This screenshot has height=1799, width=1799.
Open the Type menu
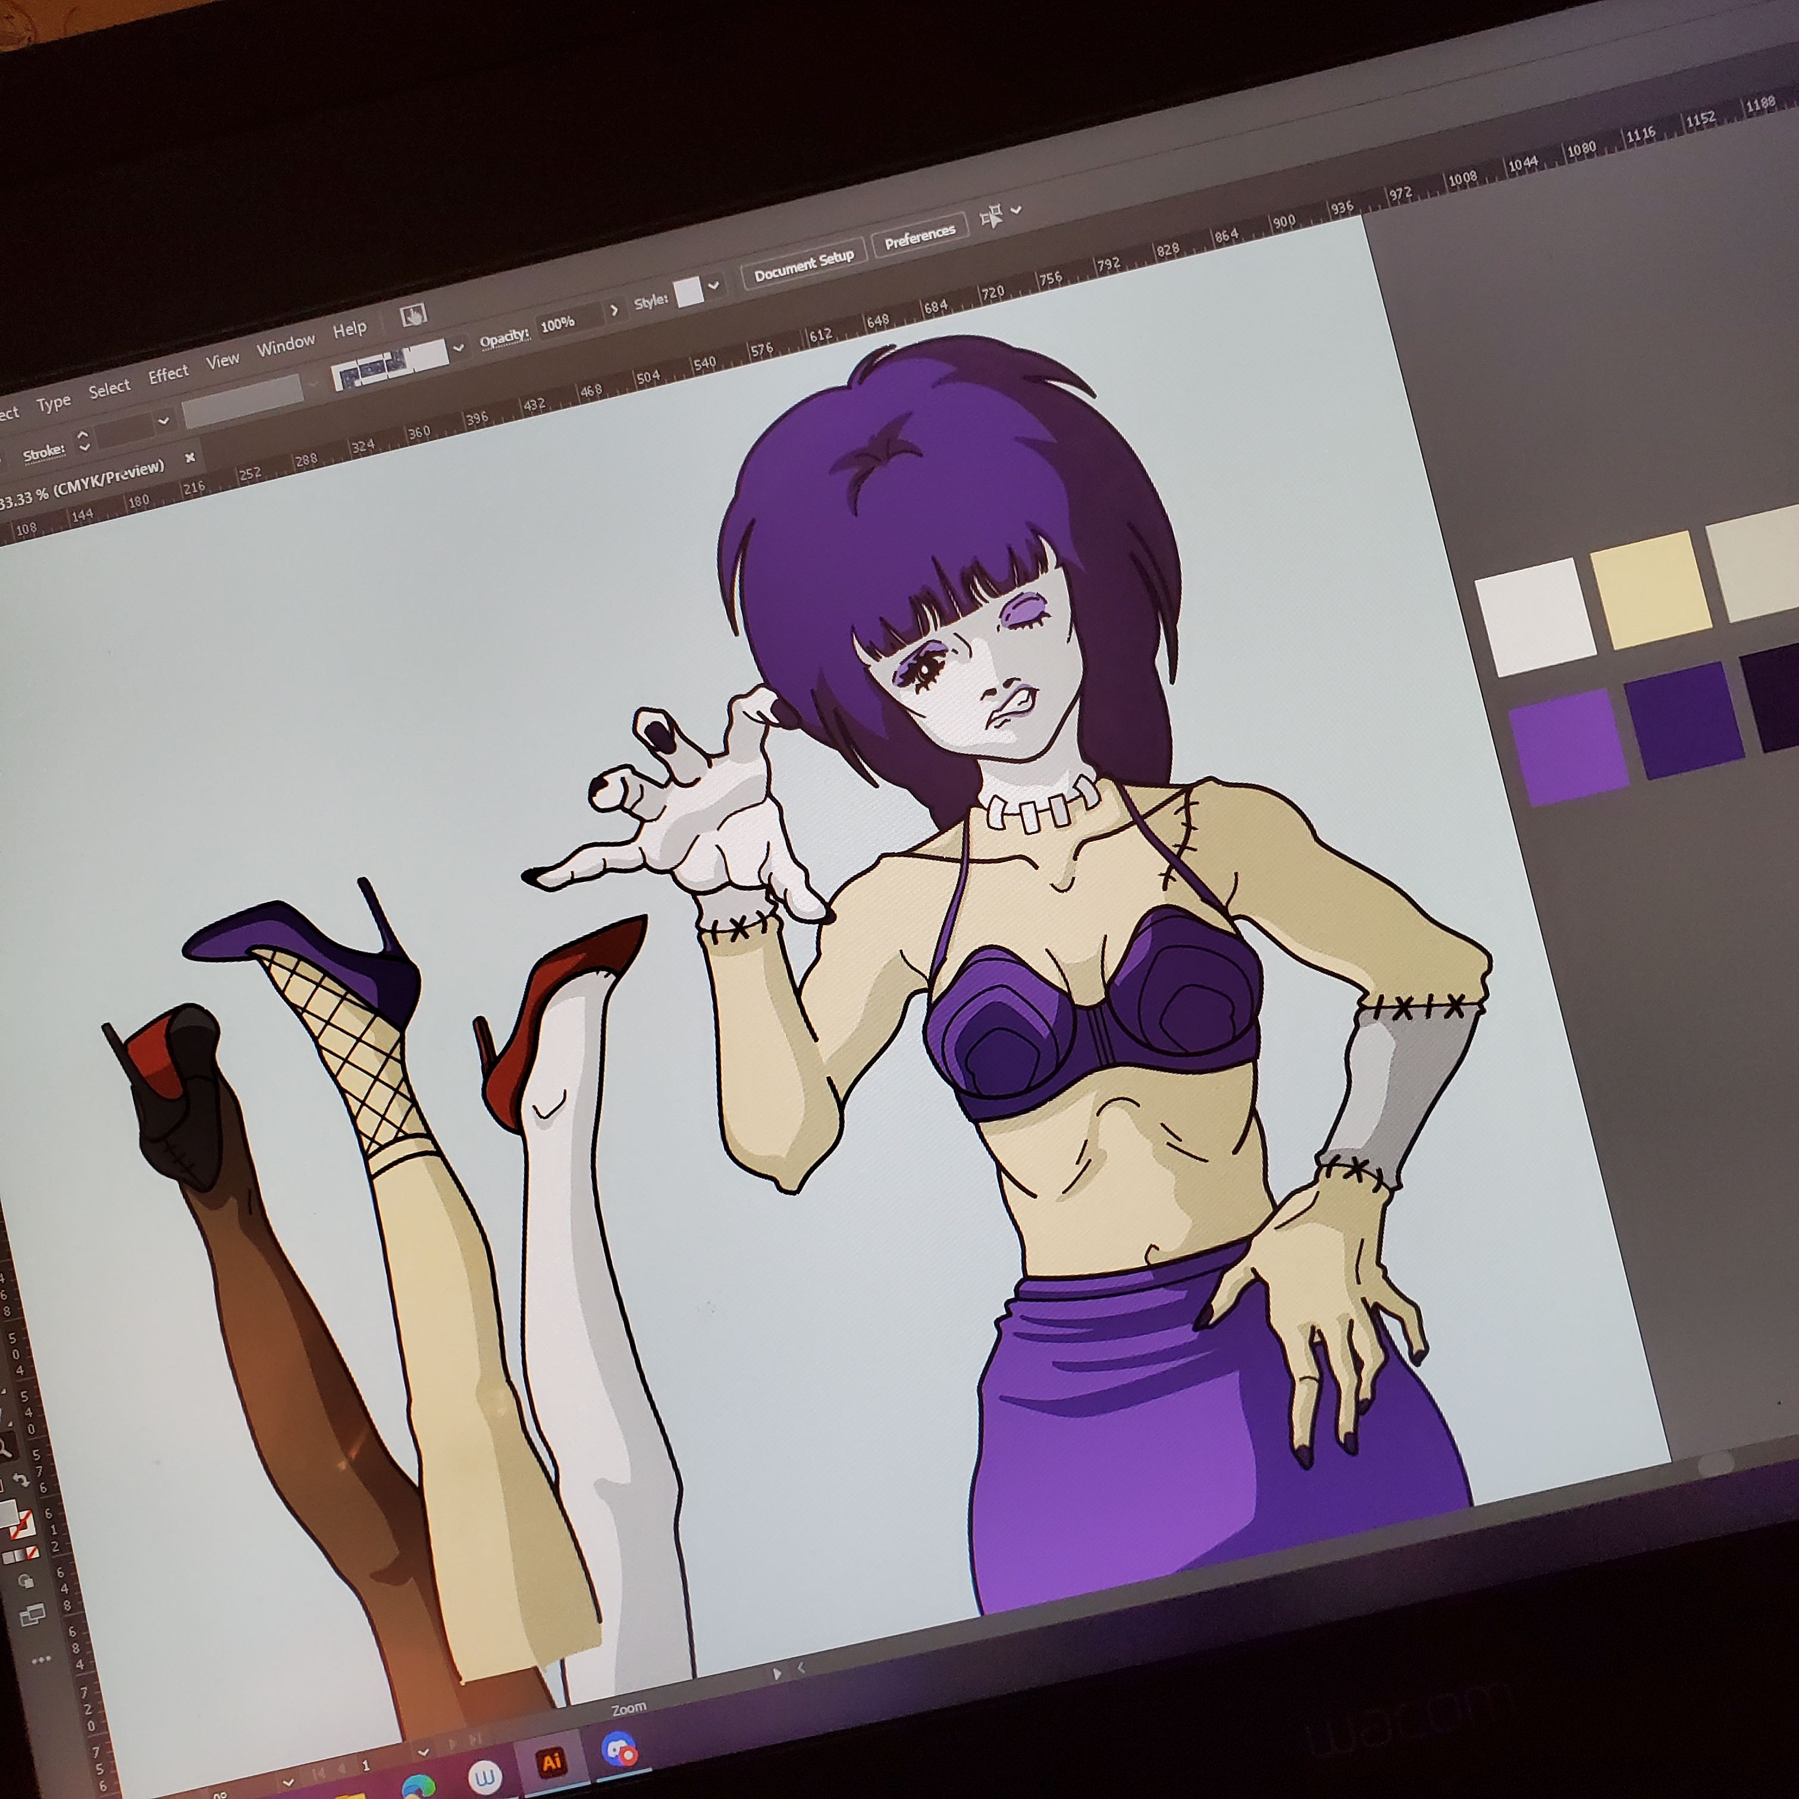(x=54, y=402)
